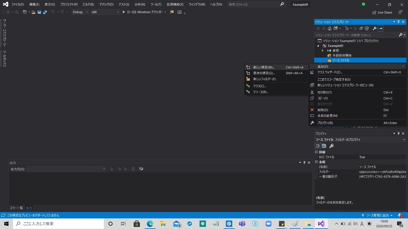Select 新しいフィルター(F) menu entry
The height and width of the screenshot is (229, 408).
coord(276,79)
